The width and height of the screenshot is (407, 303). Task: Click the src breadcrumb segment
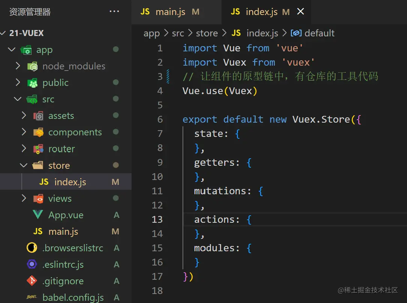(x=178, y=33)
